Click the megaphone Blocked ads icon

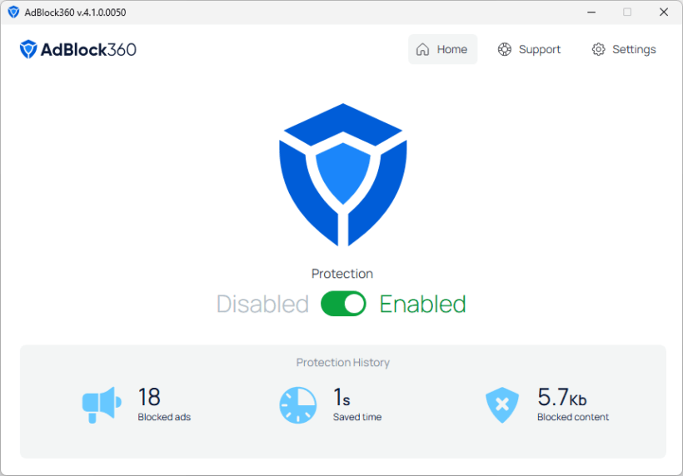(x=102, y=404)
